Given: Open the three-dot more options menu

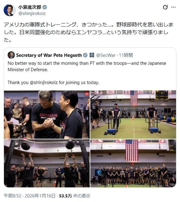Looking at the screenshot, I should [173, 7].
